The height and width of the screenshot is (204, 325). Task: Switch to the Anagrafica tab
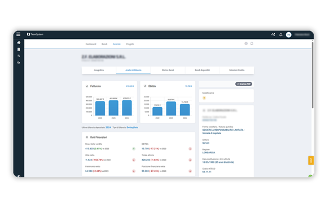[99, 70]
